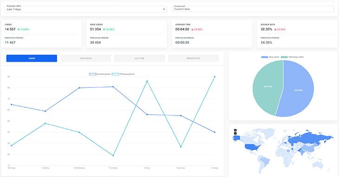Click the Wednesday point on Current period line
The image size is (339, 177).
79,88
